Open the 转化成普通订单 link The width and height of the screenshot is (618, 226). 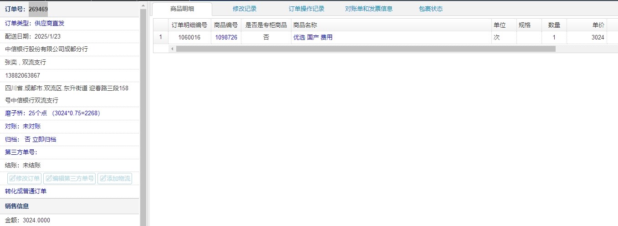click(26, 191)
